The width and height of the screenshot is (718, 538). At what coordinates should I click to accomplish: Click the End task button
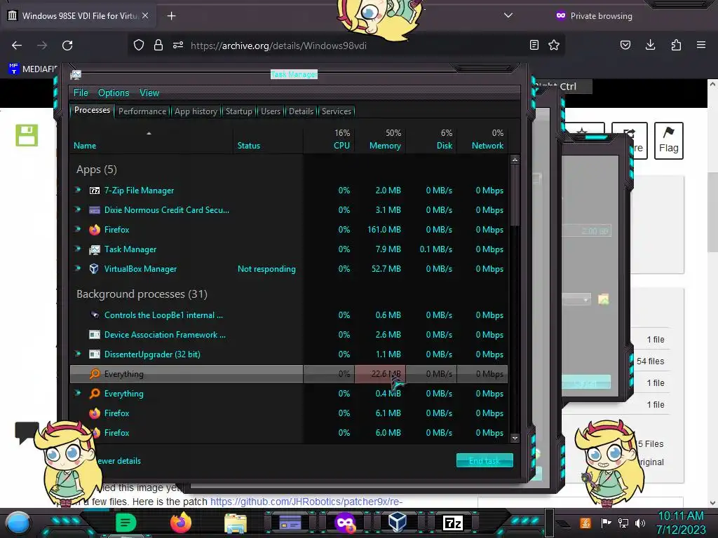tap(485, 461)
